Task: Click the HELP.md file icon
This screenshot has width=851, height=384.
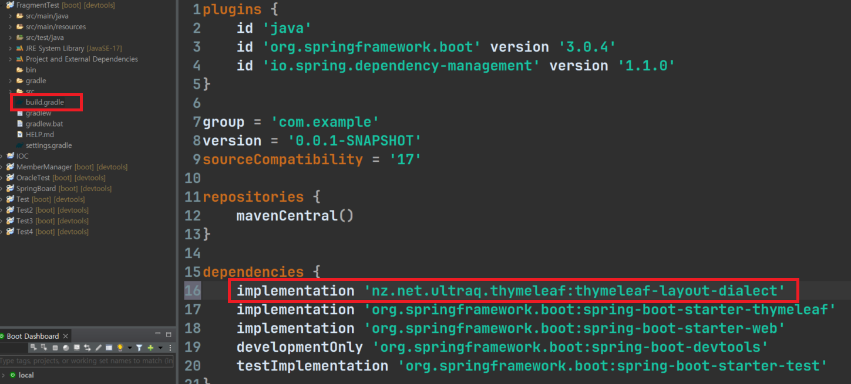Action: pos(20,134)
